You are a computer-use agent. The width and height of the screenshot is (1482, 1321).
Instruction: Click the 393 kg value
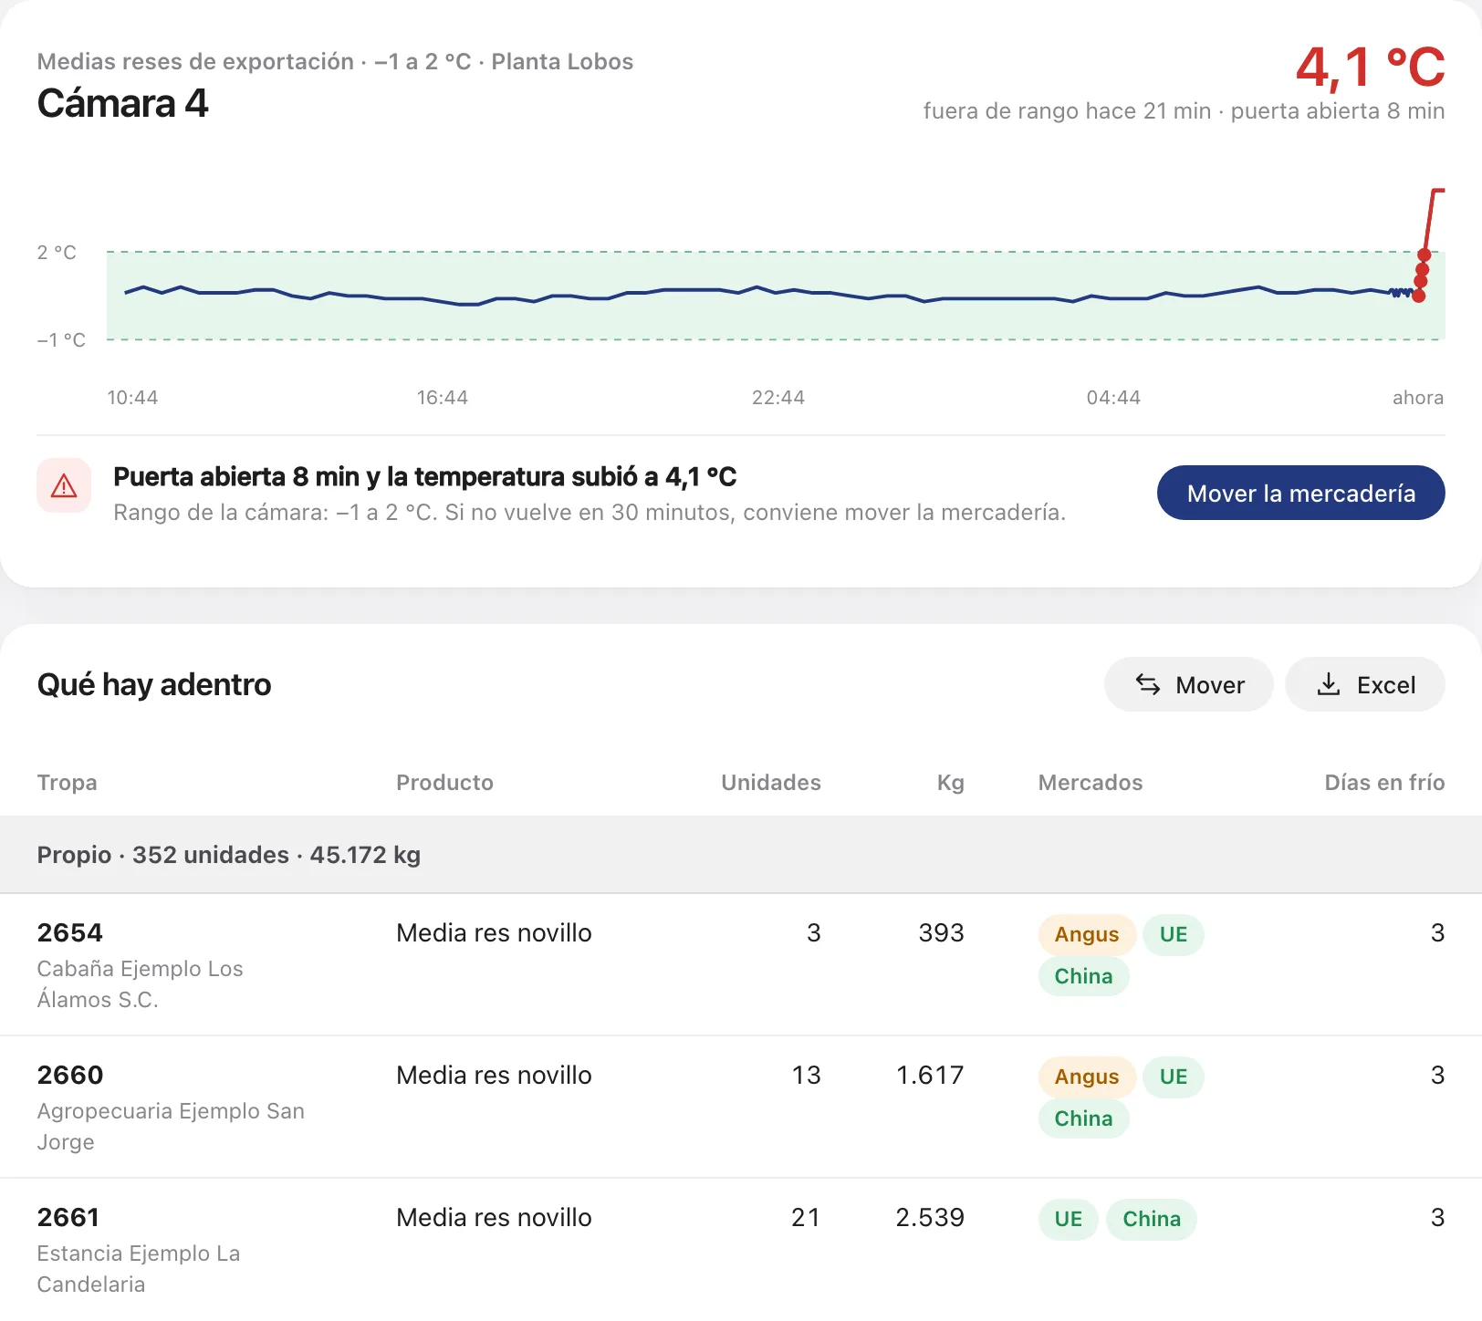941,933
